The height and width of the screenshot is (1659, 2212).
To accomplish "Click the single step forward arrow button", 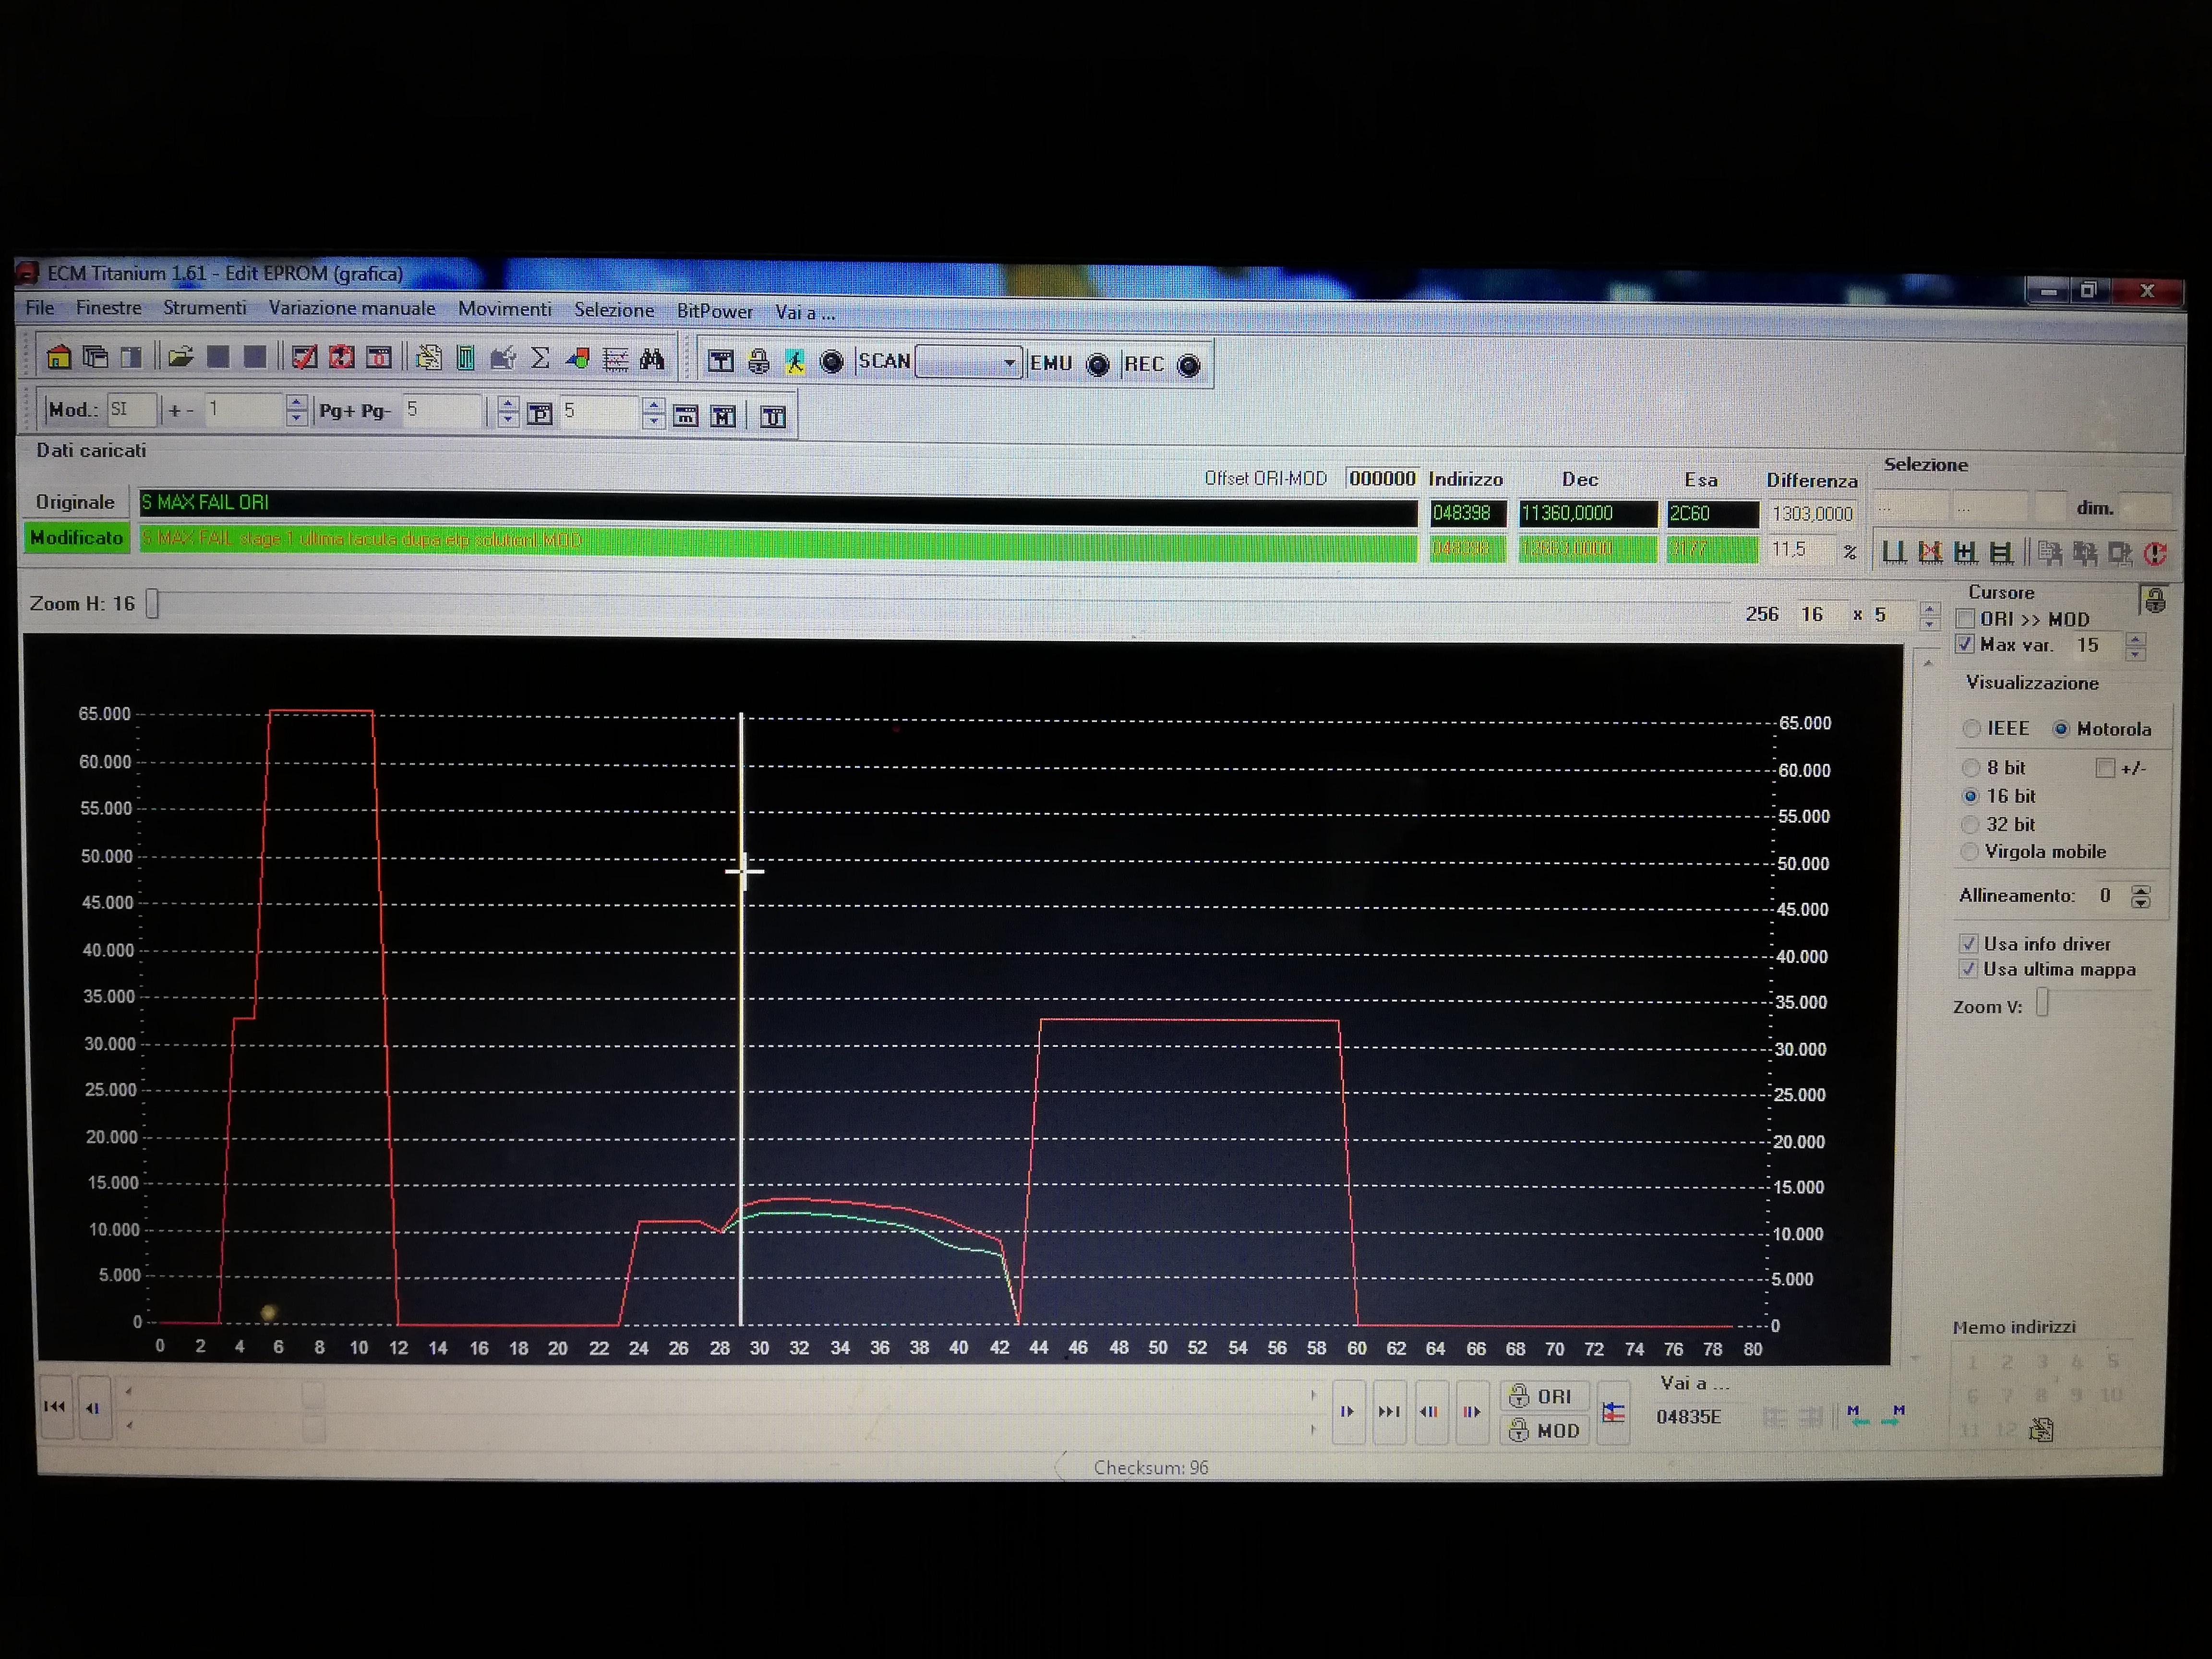I will [x=1347, y=1412].
